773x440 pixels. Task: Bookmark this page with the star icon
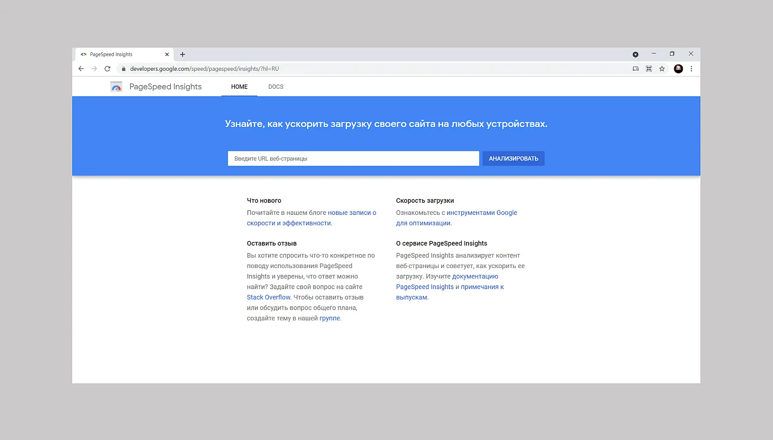[662, 69]
